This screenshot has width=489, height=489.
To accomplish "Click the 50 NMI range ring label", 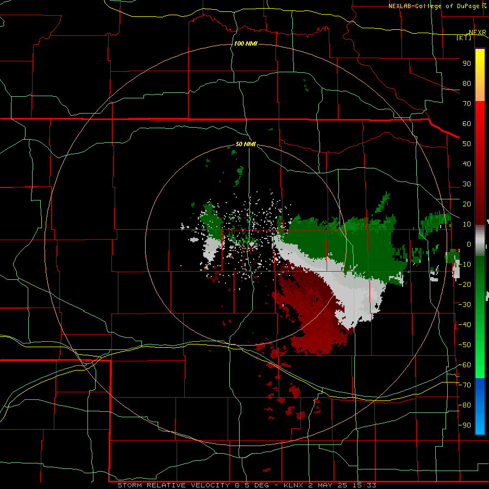I will (x=246, y=144).
